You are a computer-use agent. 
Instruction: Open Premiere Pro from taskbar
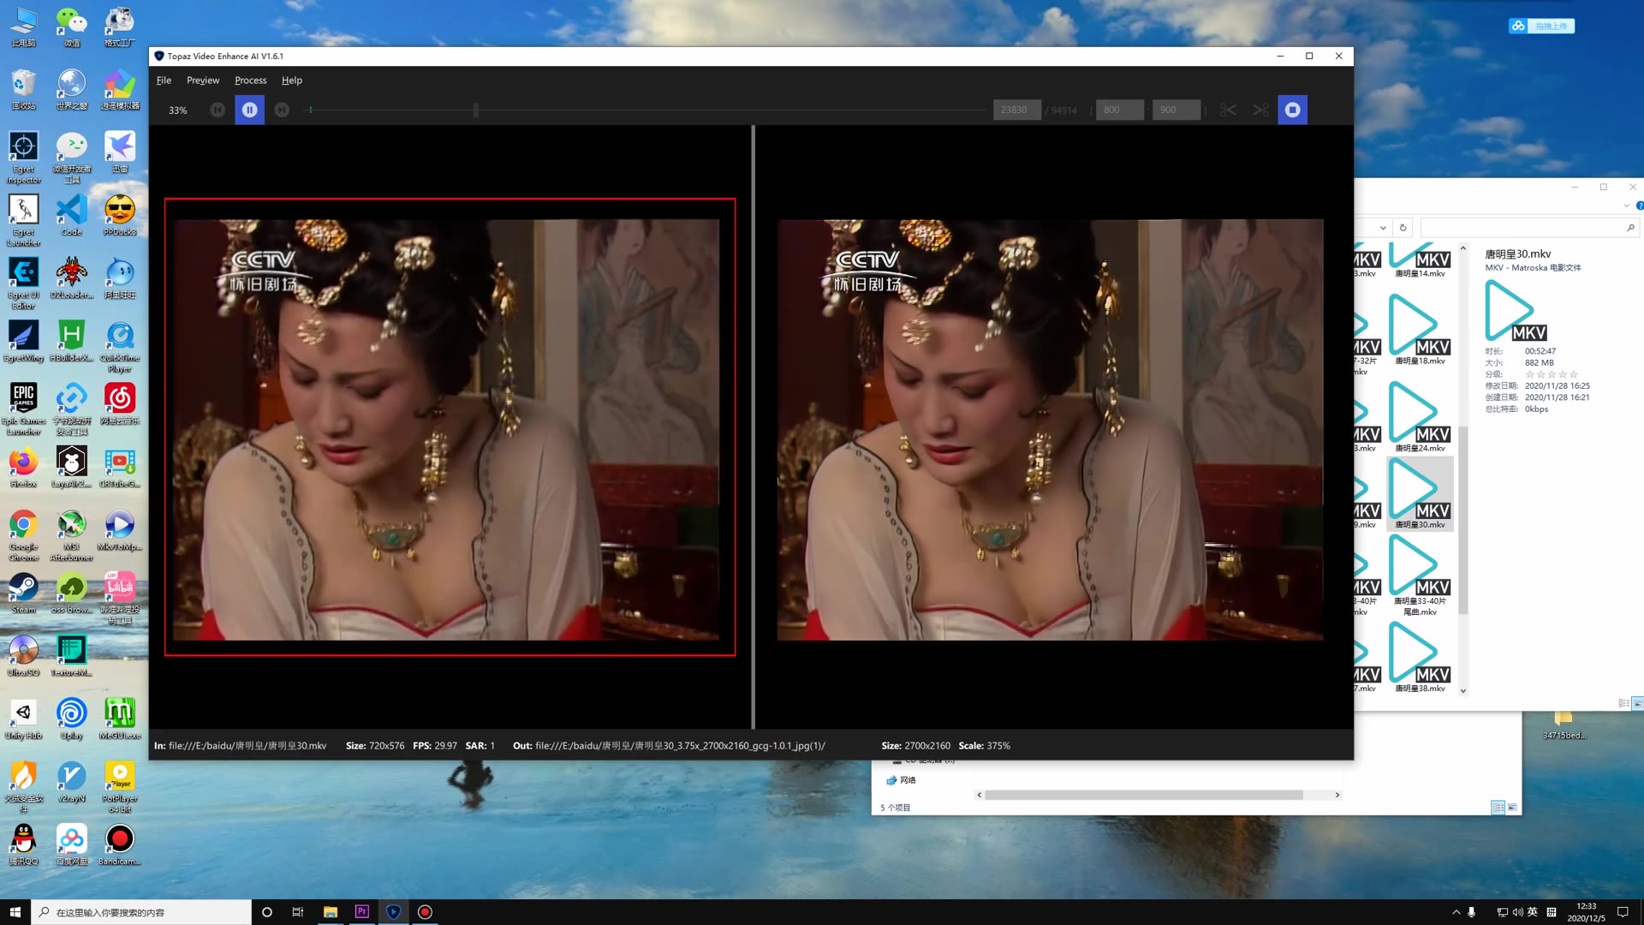(361, 912)
